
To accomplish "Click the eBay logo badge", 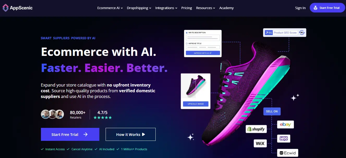I will pos(285,124).
